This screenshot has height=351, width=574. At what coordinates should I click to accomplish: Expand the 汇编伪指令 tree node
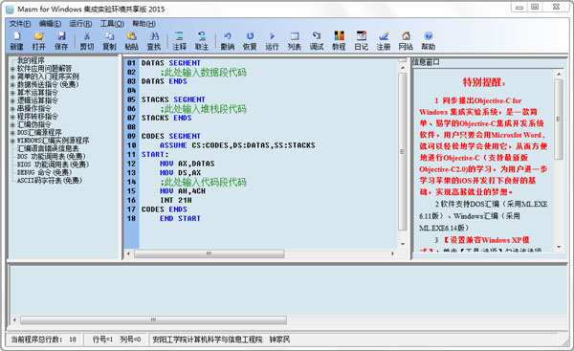[12, 125]
